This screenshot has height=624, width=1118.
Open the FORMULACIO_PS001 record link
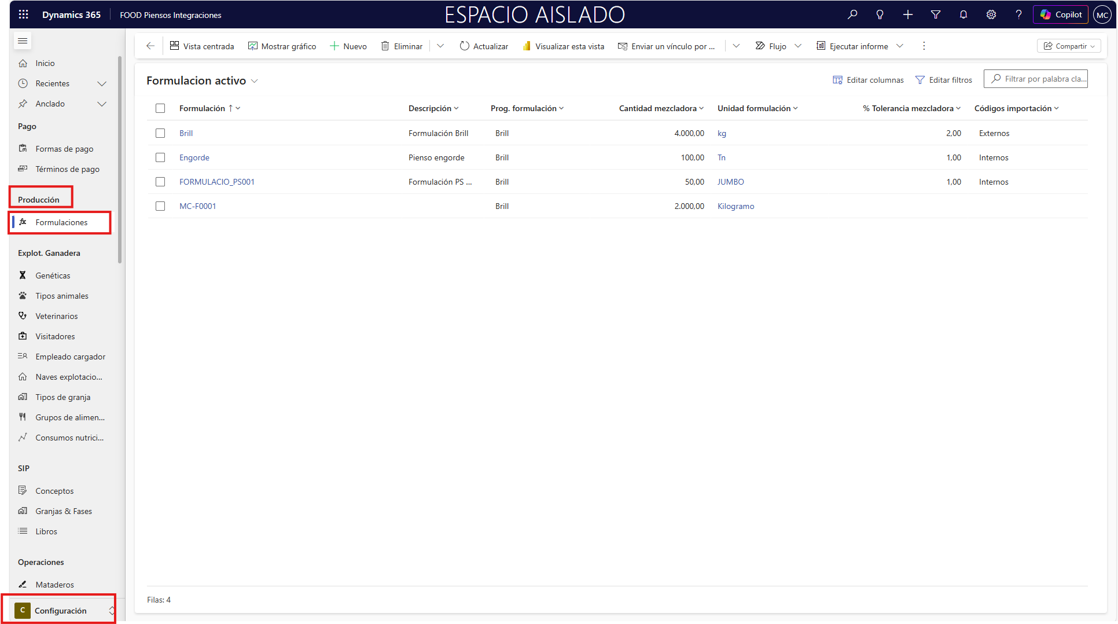pyautogui.click(x=217, y=182)
